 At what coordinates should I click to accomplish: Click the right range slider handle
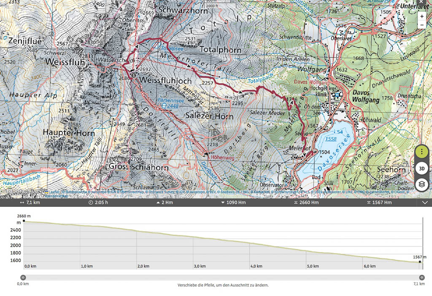tap(421, 277)
